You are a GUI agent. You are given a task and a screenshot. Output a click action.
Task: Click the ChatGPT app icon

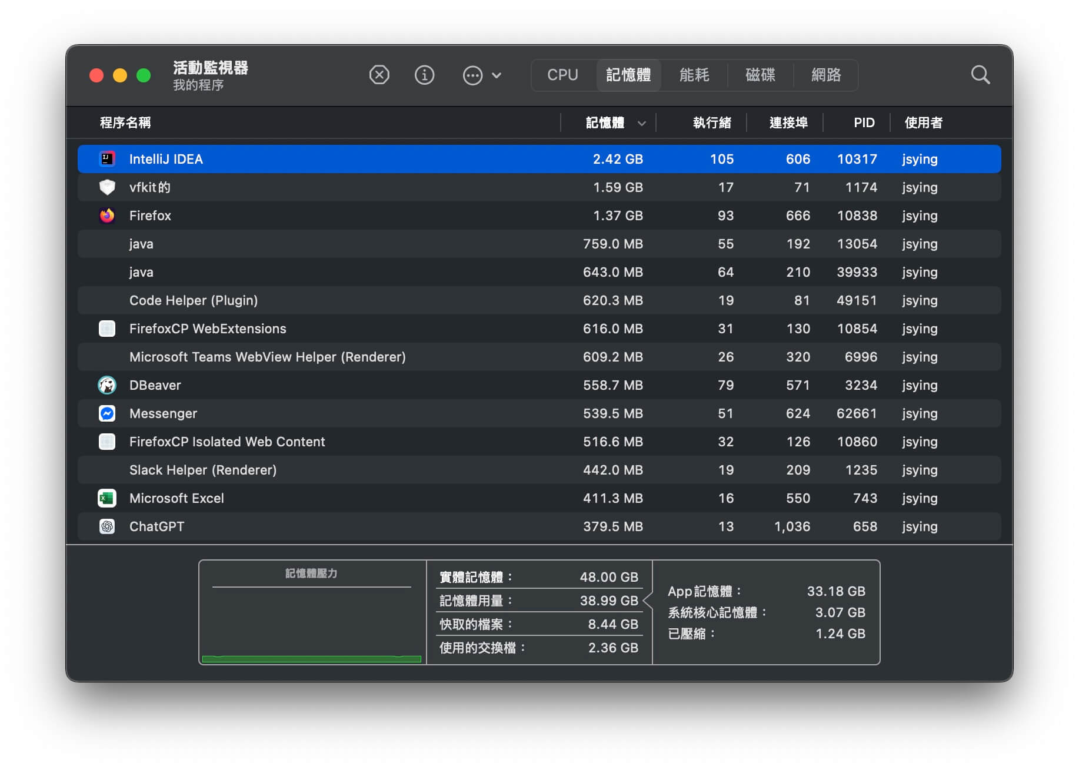tap(107, 526)
